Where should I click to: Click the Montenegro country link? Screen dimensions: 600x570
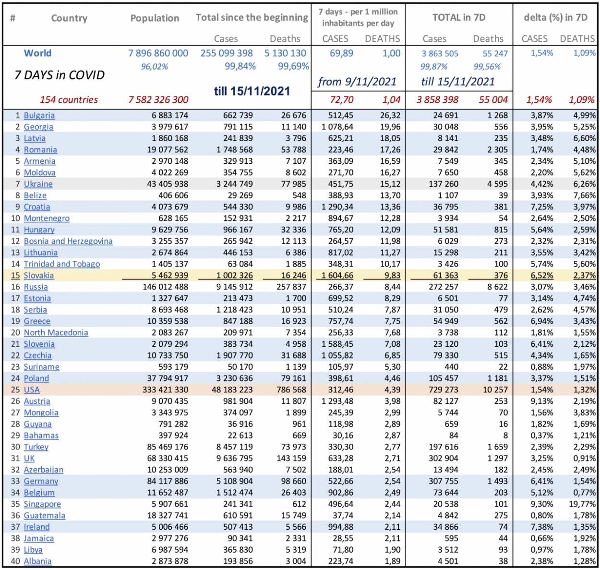point(47,218)
